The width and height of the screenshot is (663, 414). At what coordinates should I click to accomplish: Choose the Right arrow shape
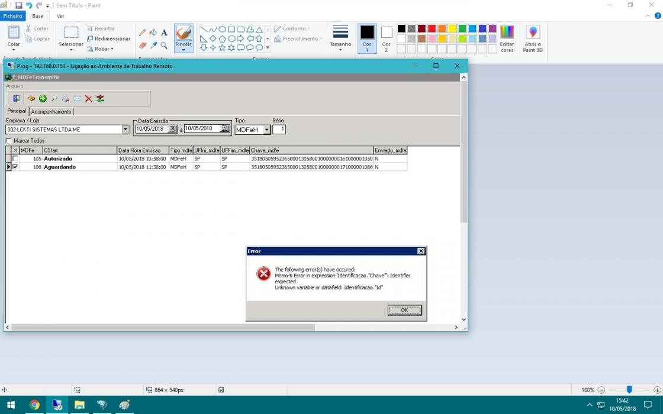tap(240, 38)
